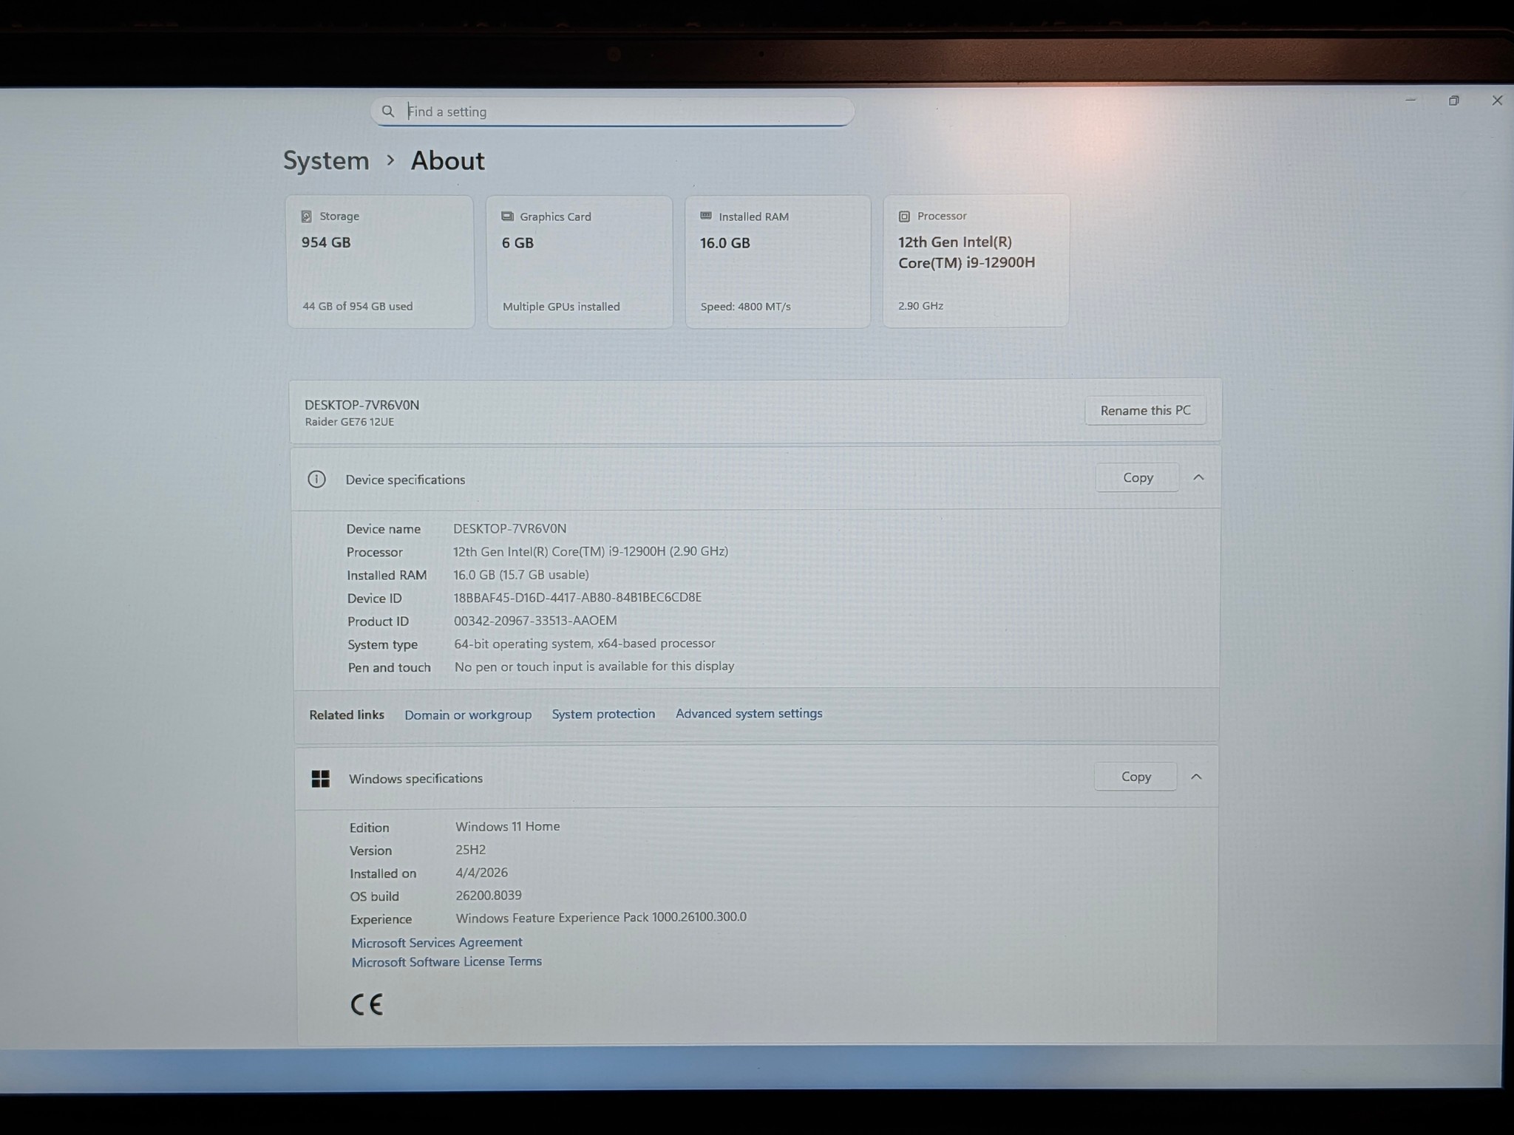
Task: Click the Version value 25H2
Action: pos(471,850)
